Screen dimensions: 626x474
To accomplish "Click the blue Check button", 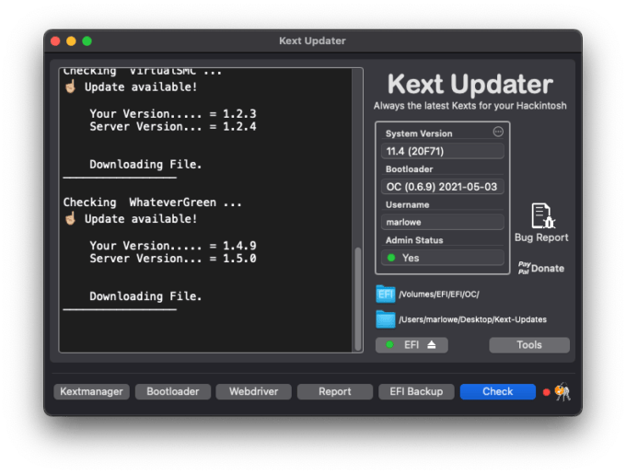I will pos(498,392).
